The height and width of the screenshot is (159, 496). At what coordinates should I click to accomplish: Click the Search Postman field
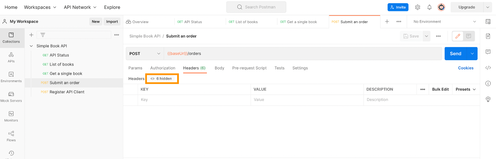pos(256,7)
